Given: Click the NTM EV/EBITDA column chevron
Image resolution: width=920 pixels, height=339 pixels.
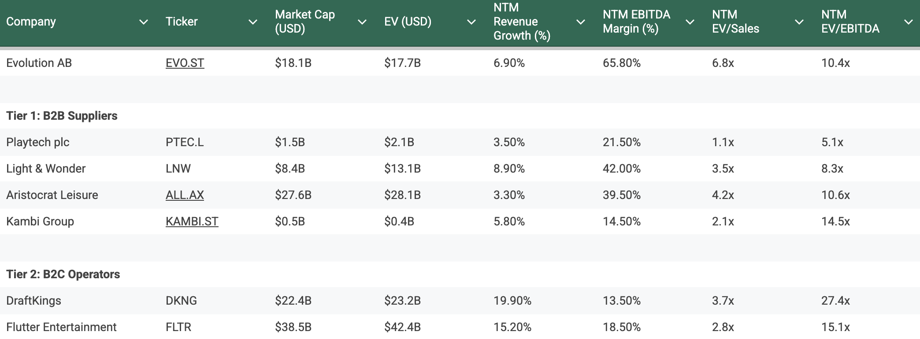Looking at the screenshot, I should coord(909,22).
